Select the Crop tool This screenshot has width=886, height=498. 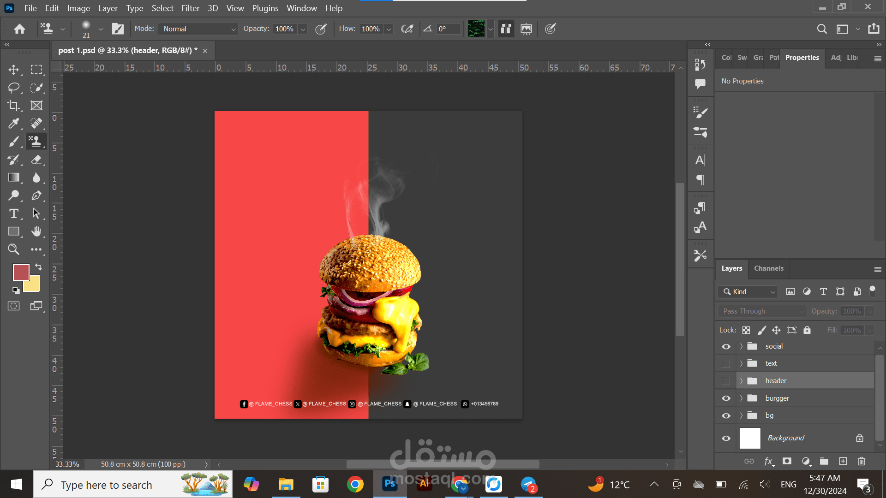[x=13, y=106]
